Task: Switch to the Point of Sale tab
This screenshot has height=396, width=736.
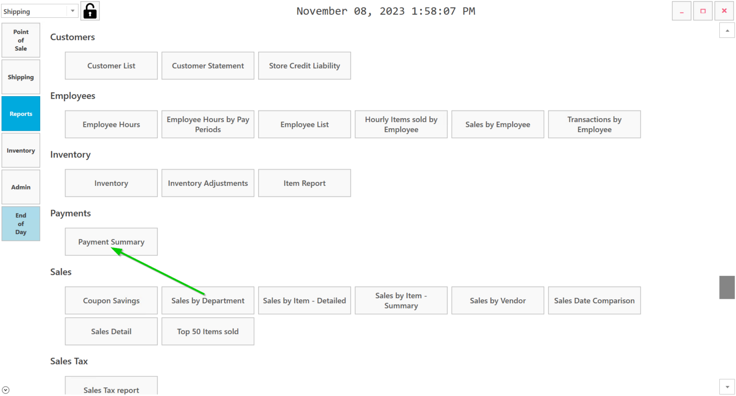Action: point(21,40)
